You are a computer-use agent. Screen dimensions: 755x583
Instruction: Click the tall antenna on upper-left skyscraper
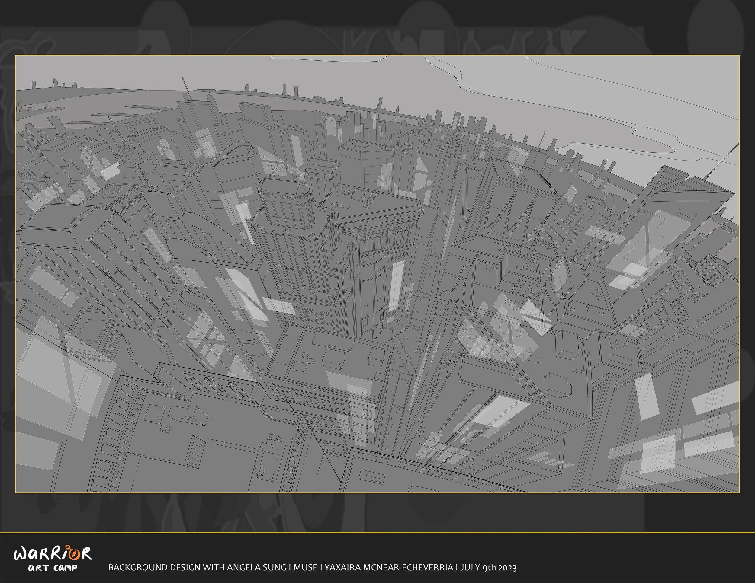187,89
